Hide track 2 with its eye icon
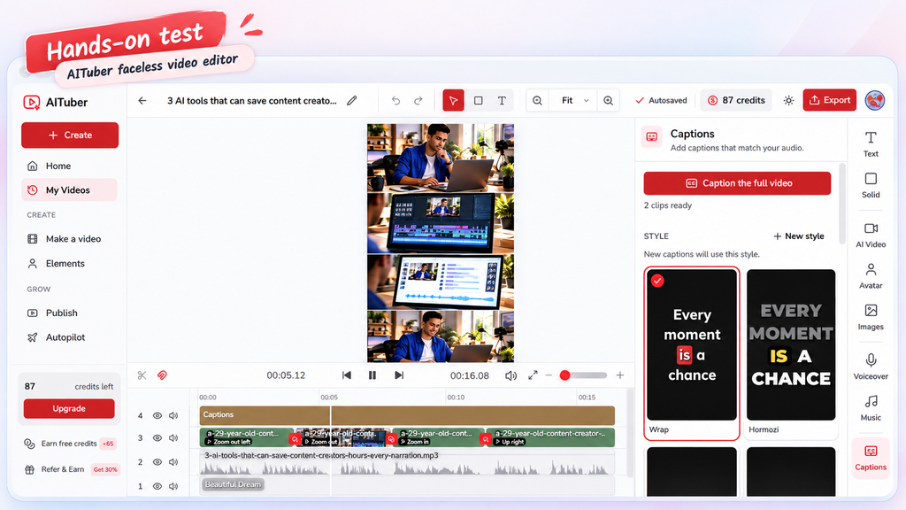 tap(157, 462)
